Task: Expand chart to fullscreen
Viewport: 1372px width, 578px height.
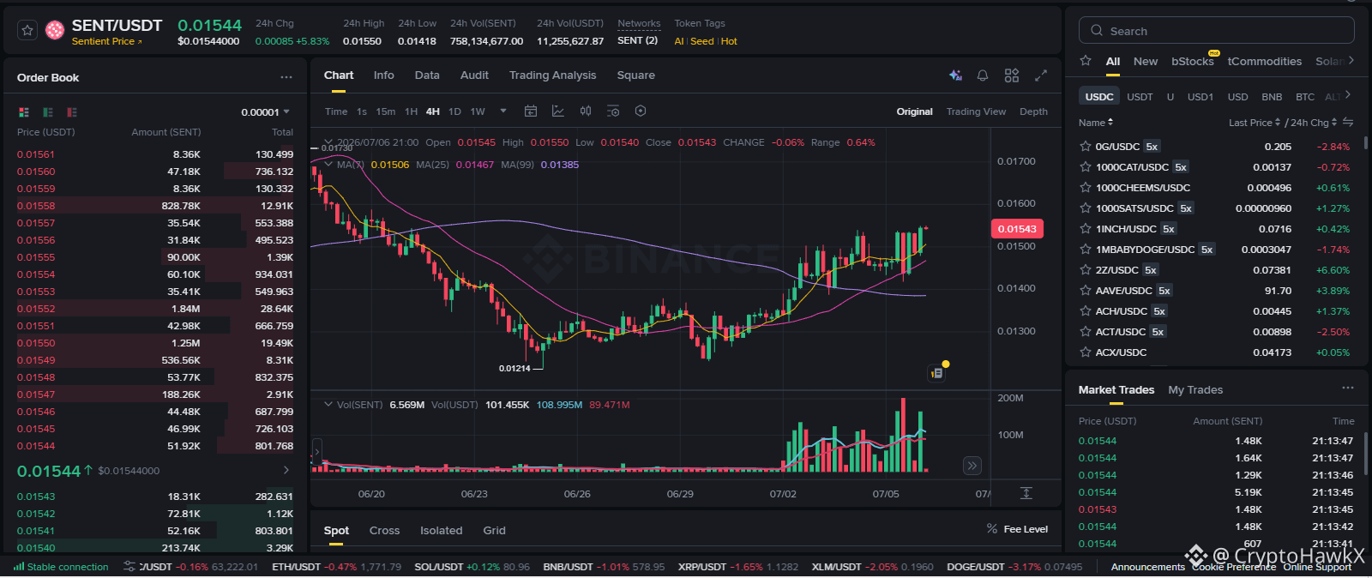Action: pos(1041,75)
